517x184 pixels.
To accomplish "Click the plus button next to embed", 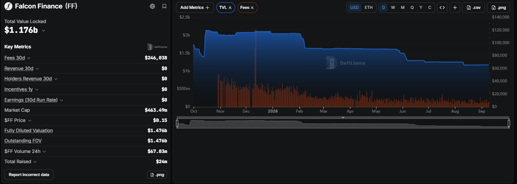I will click(x=455, y=8).
